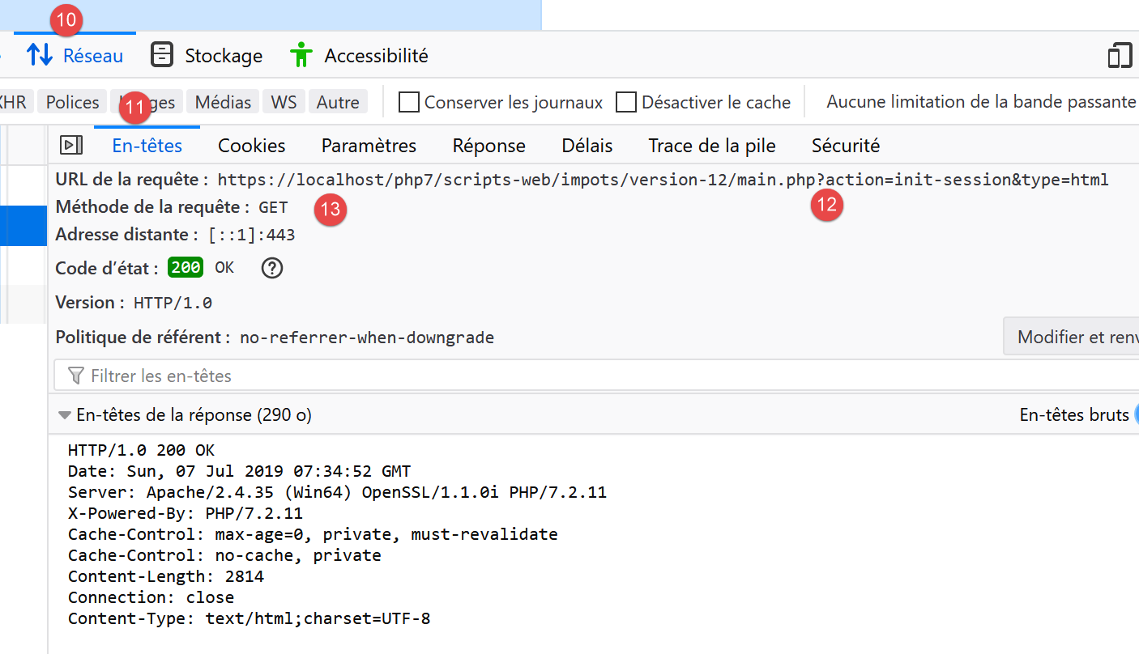
Task: Click the status code help icon
Action: tap(272, 268)
